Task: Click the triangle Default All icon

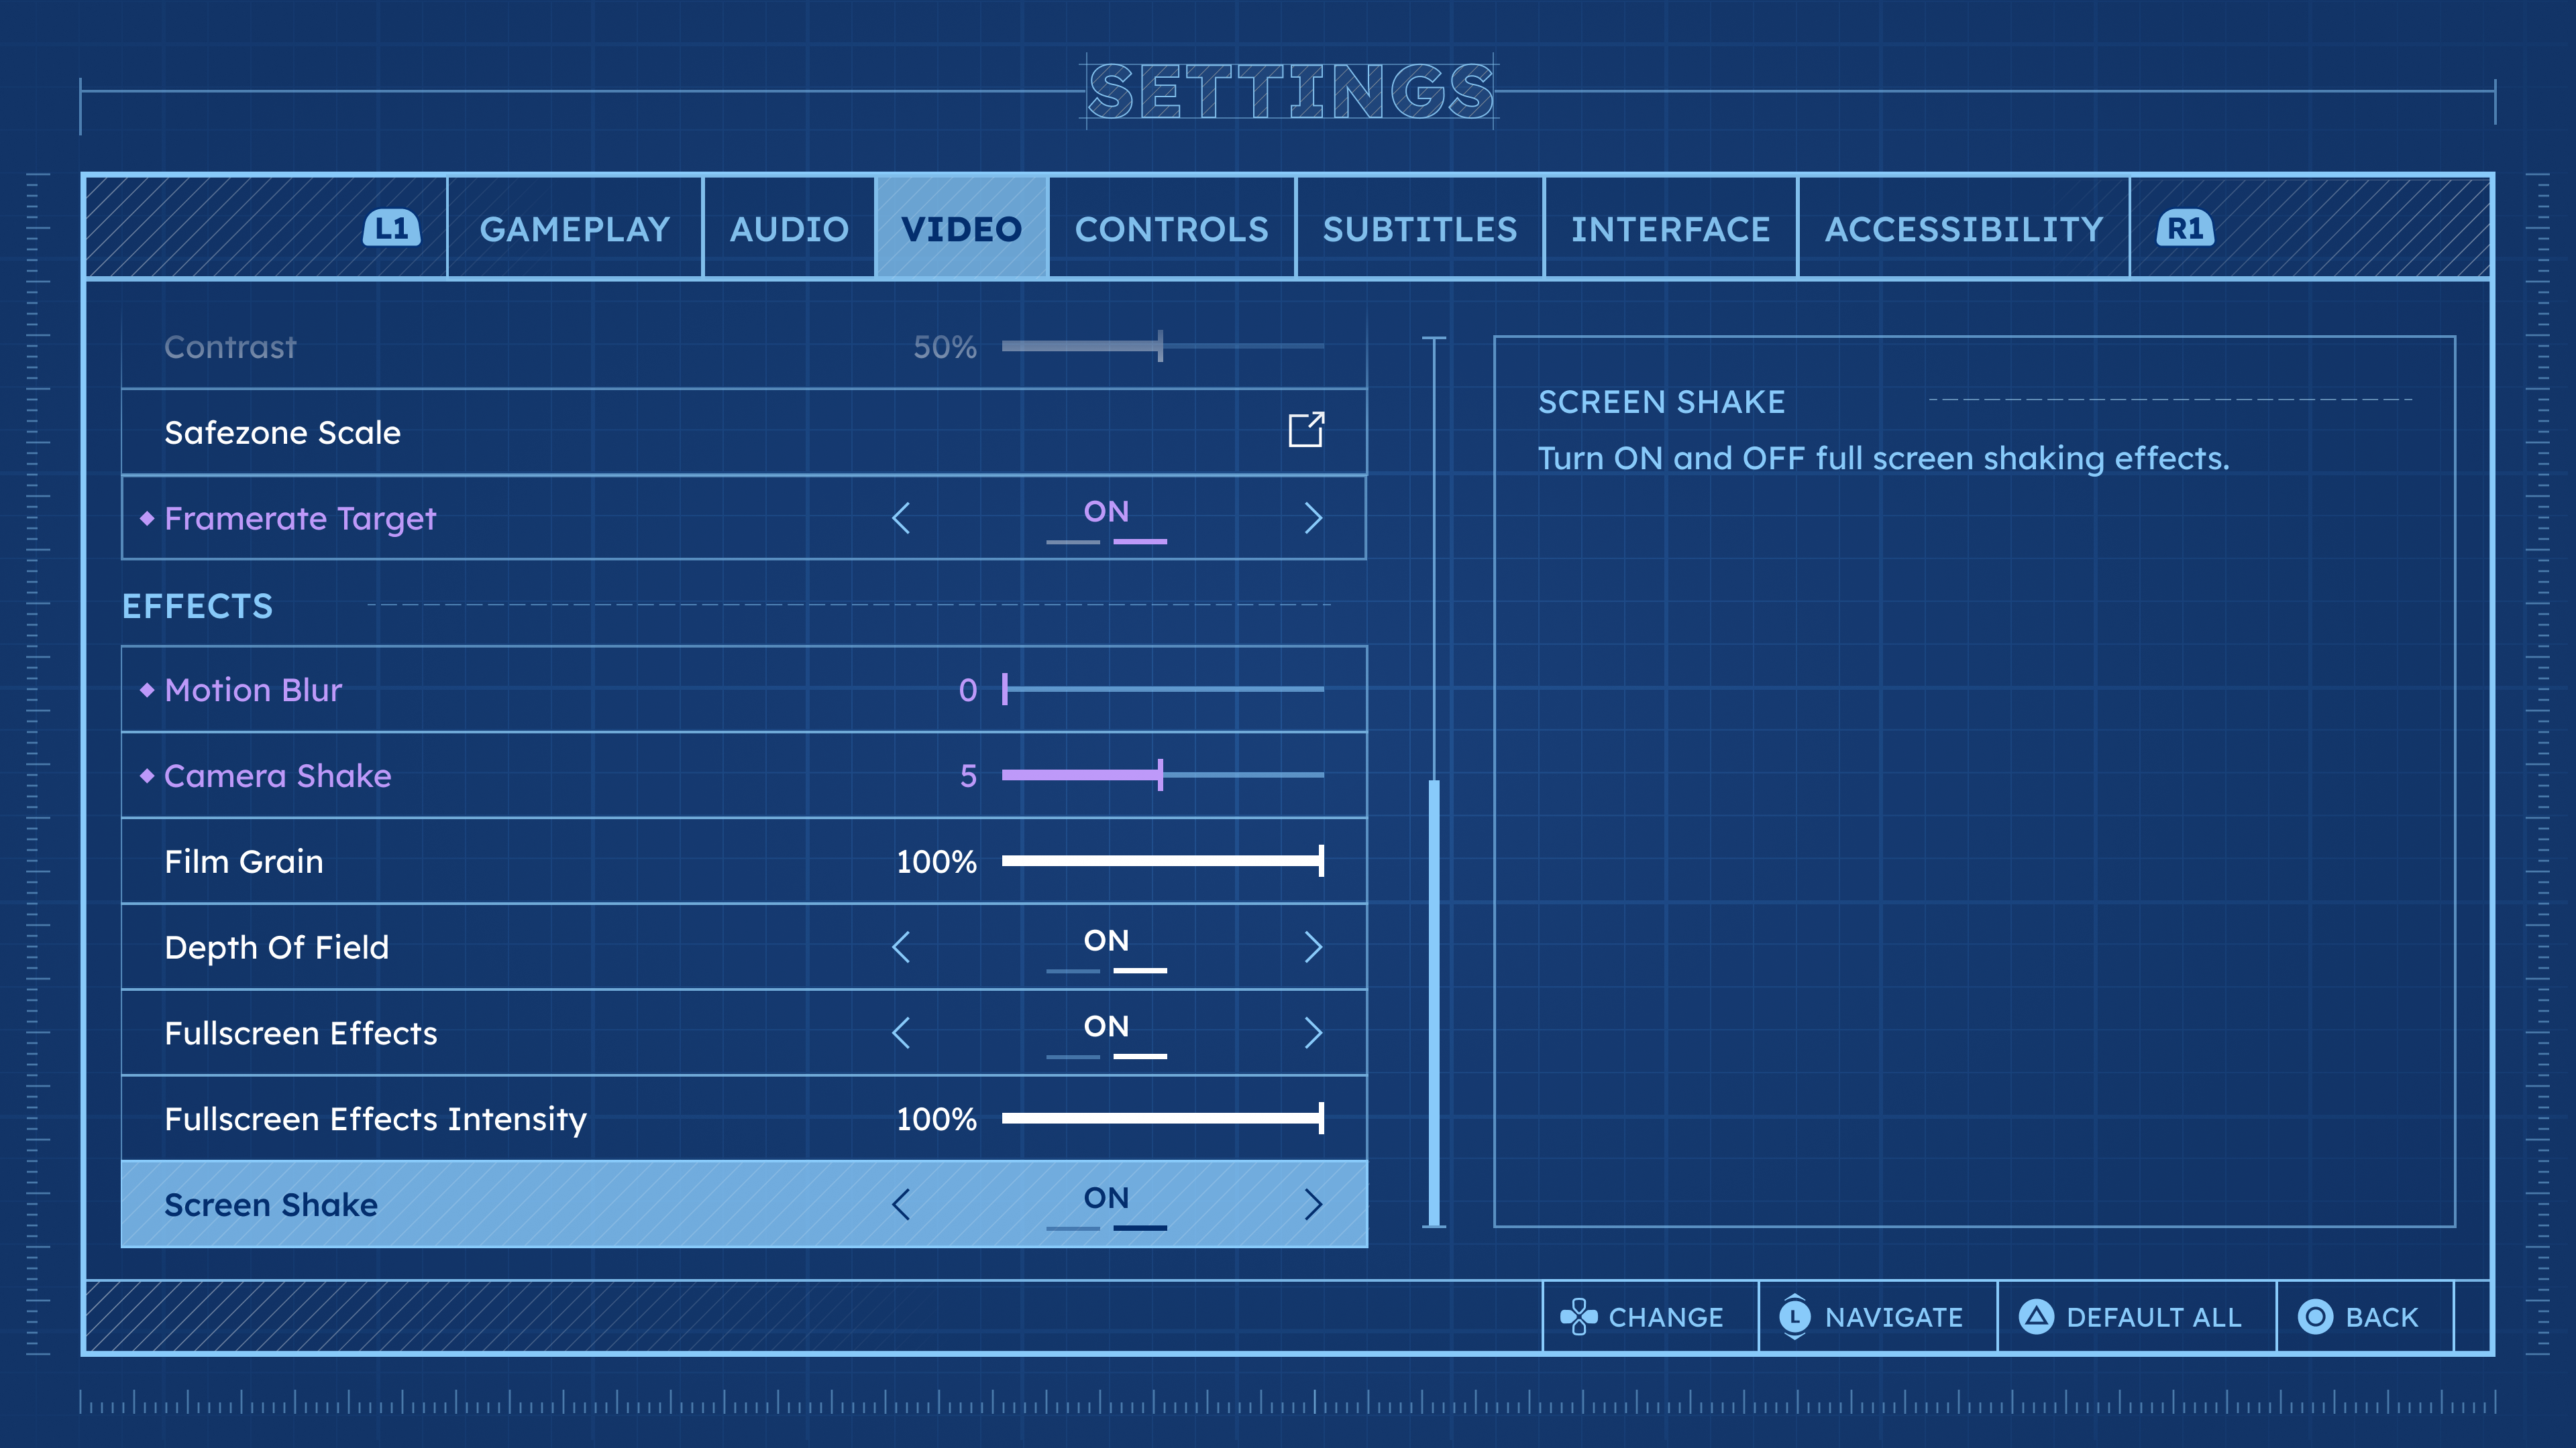Action: 2036,1316
